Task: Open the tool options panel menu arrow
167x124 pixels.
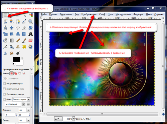Action: (31, 69)
